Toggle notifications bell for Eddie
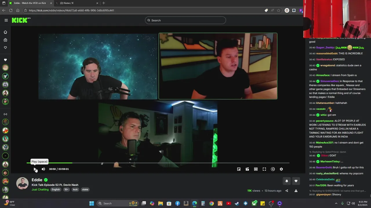The image size is (371, 208). point(287,181)
